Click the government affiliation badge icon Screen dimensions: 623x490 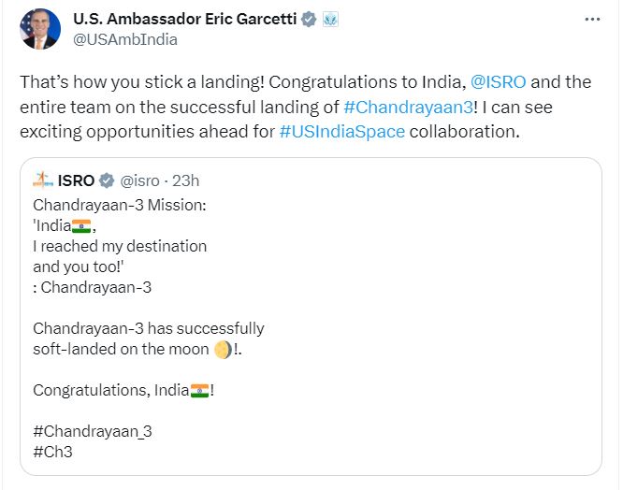pos(329,20)
